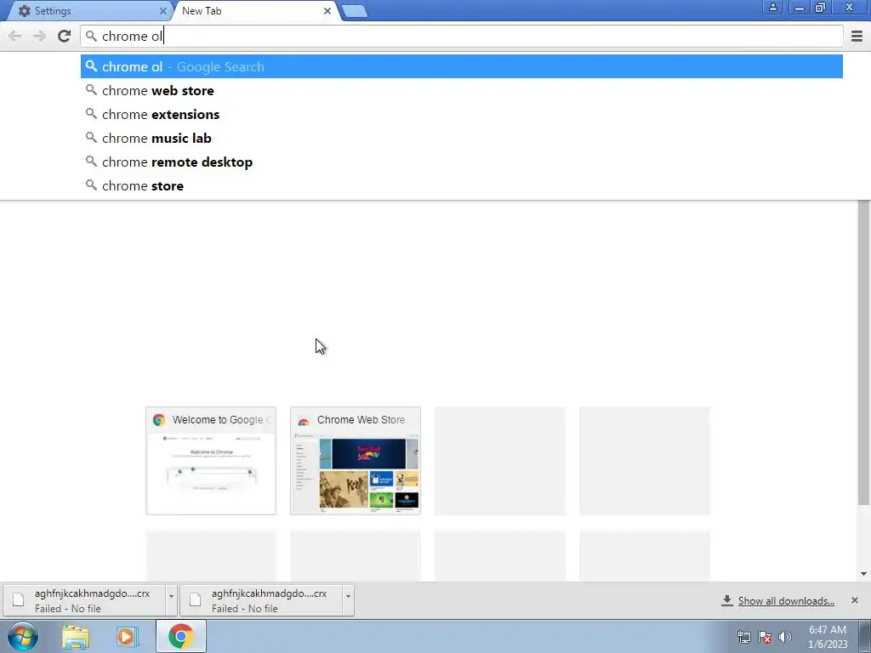Click the Chrome taskbar icon
The height and width of the screenshot is (653, 871).
click(181, 636)
